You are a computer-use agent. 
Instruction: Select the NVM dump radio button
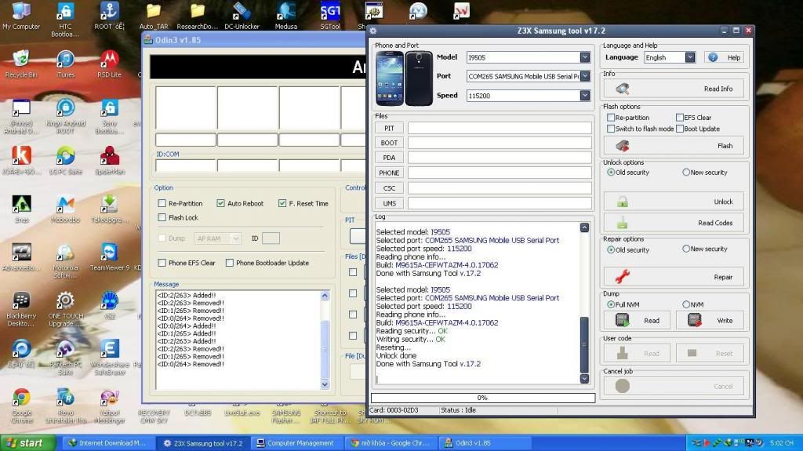pyautogui.click(x=685, y=304)
